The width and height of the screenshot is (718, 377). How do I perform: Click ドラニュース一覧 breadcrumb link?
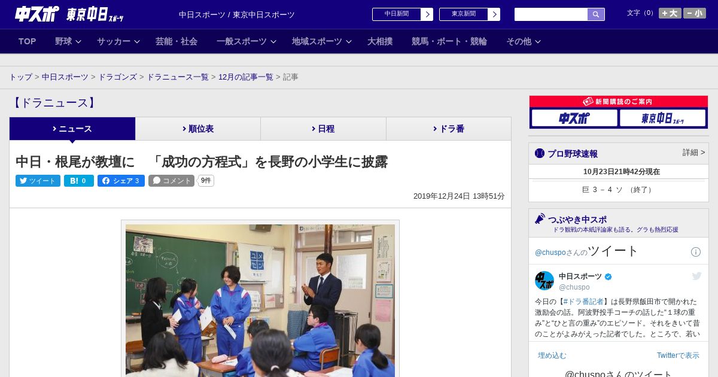pos(178,77)
